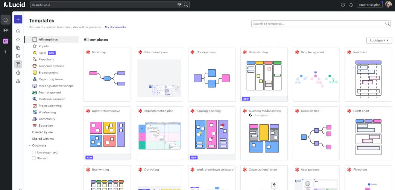This screenshot has height=190, width=395.
Task: Open notifications bell icon
Action: click(351, 5)
